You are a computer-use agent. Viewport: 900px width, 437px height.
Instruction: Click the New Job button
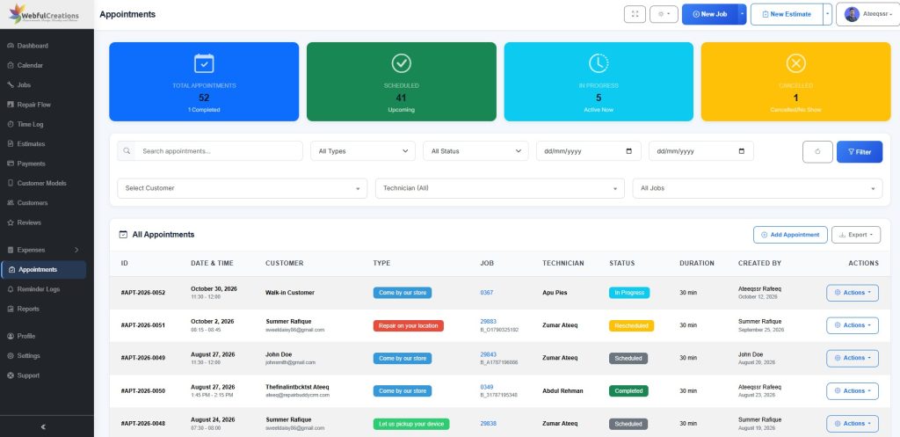(709, 14)
